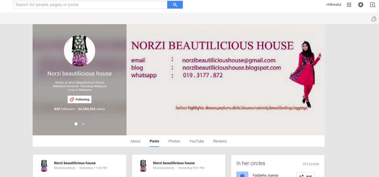Click the Norzi Beautilicious House cover banner

point(226,80)
